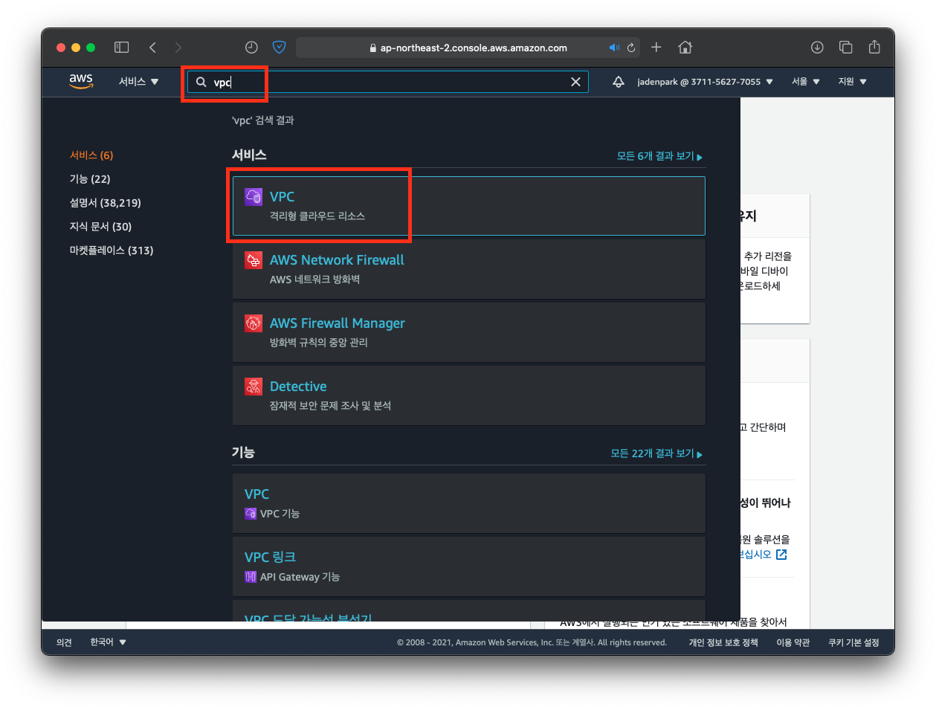Open 개인 정보 보호 정책 footer link

tap(723, 642)
